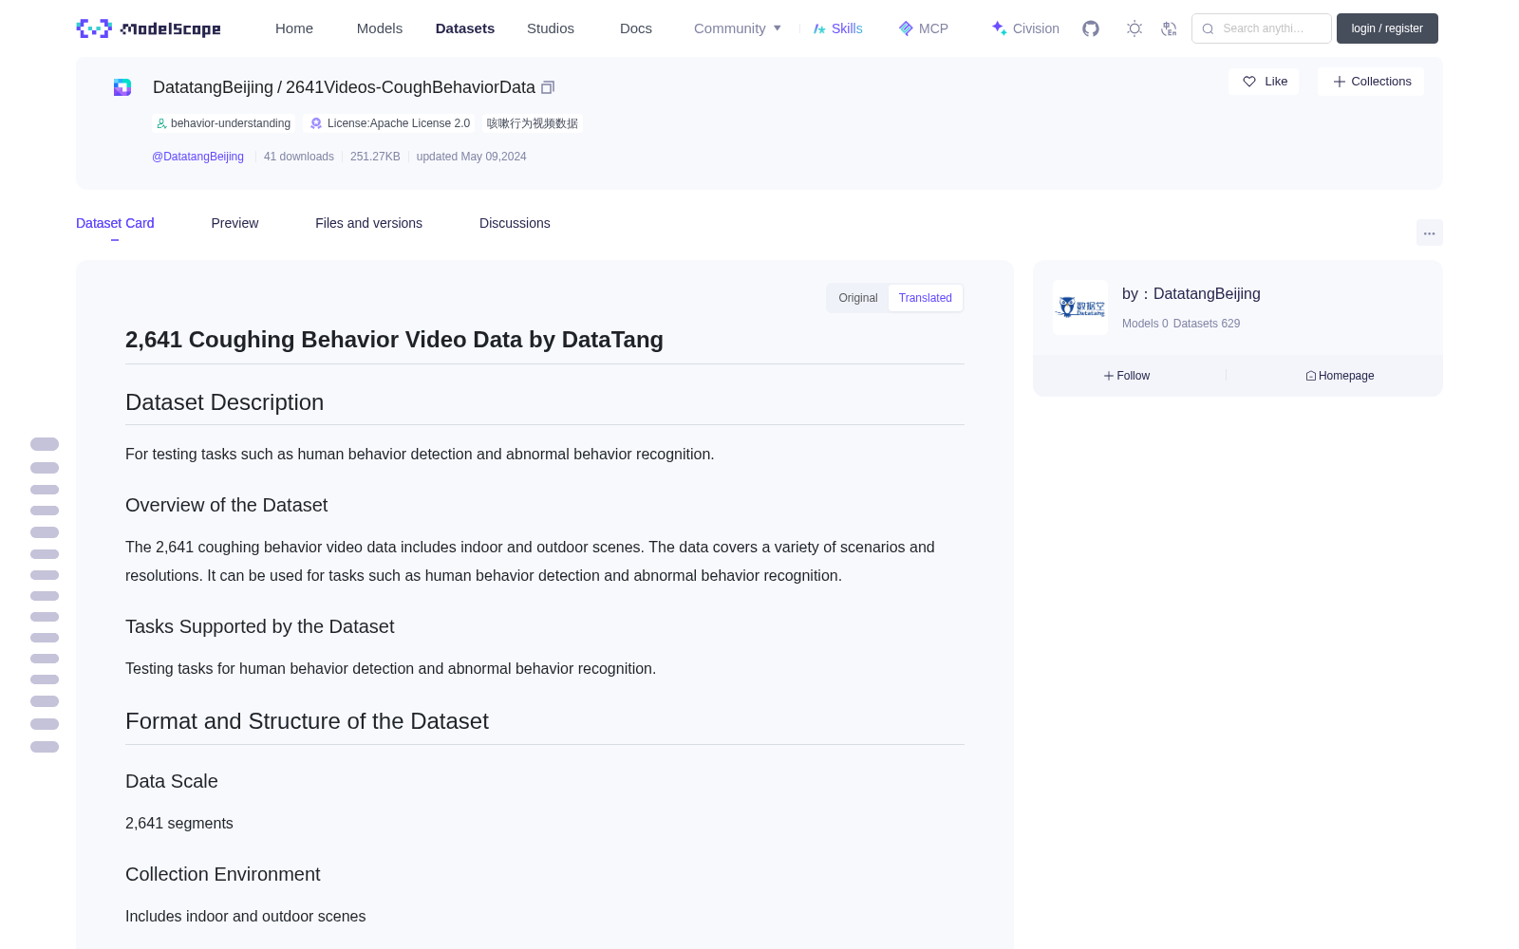The height and width of the screenshot is (949, 1519).
Task: Follow the DatatangBeijing organization
Action: point(1127,376)
